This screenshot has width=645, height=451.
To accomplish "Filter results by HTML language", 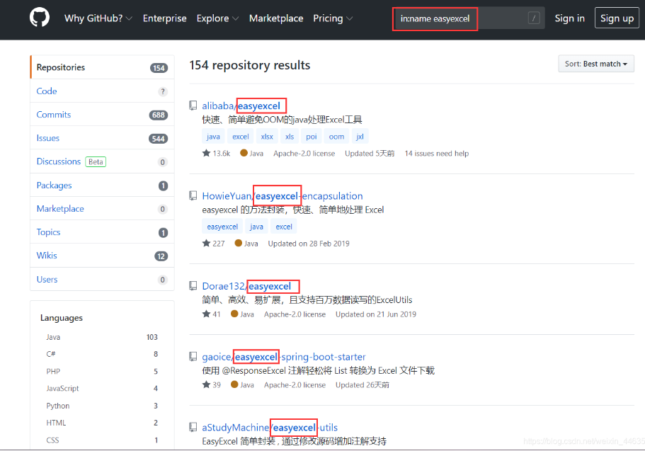I will tap(102, 423).
